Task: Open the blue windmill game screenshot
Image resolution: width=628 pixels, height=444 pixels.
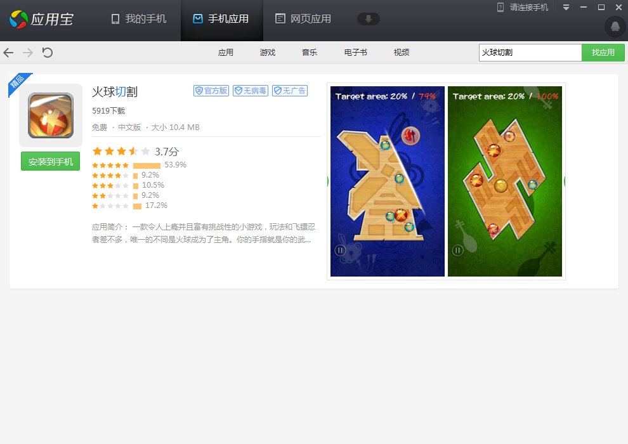Action: 387,181
